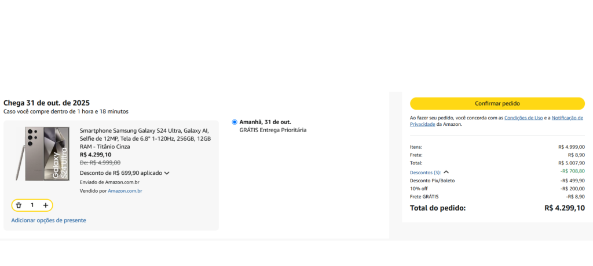Click the Smartphone Samsung Galaxy S24 Ultra title
This screenshot has width=593, height=266.
(x=145, y=138)
